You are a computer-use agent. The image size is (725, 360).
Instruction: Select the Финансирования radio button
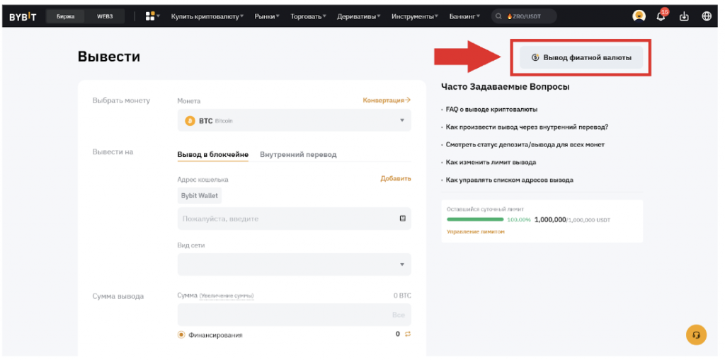[181, 335]
